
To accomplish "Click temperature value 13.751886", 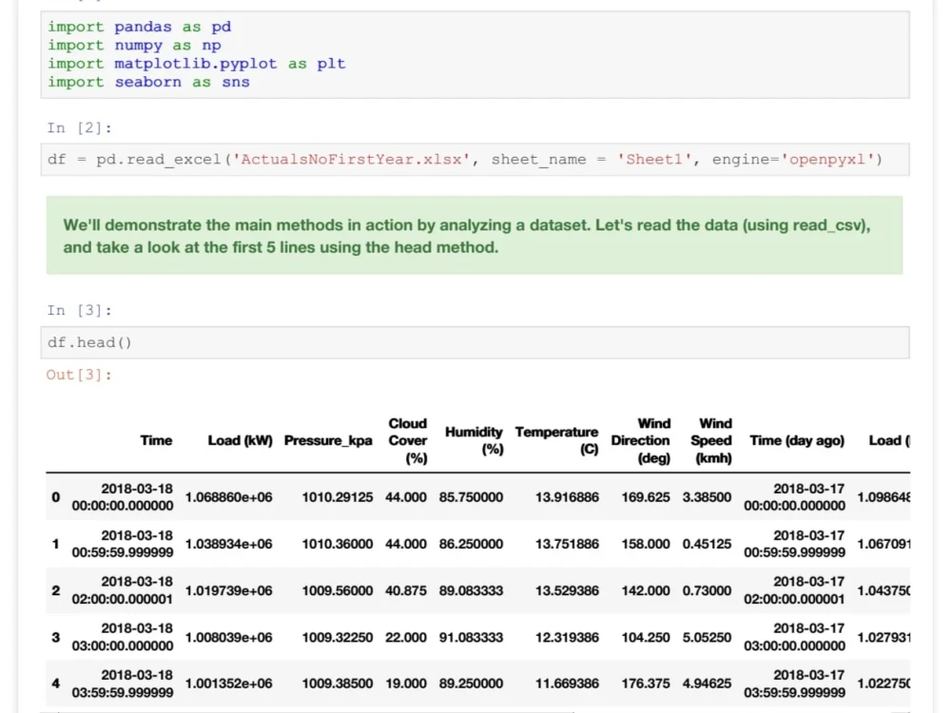I will click(567, 544).
